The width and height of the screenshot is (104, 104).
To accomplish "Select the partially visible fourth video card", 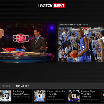I will (103, 96).
